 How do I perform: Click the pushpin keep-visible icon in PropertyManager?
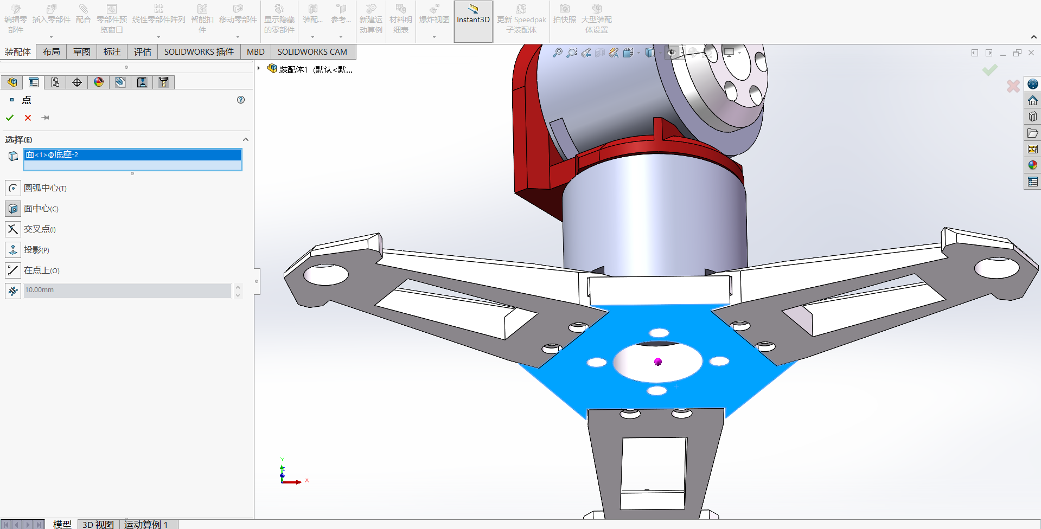(x=46, y=118)
